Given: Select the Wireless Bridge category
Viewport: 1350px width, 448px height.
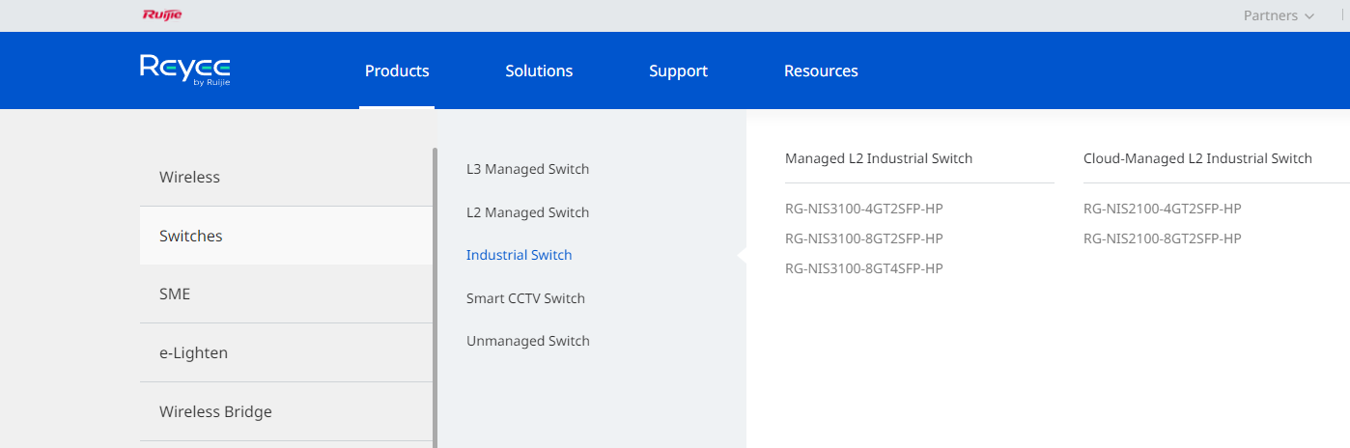Looking at the screenshot, I should pyautogui.click(x=286, y=411).
